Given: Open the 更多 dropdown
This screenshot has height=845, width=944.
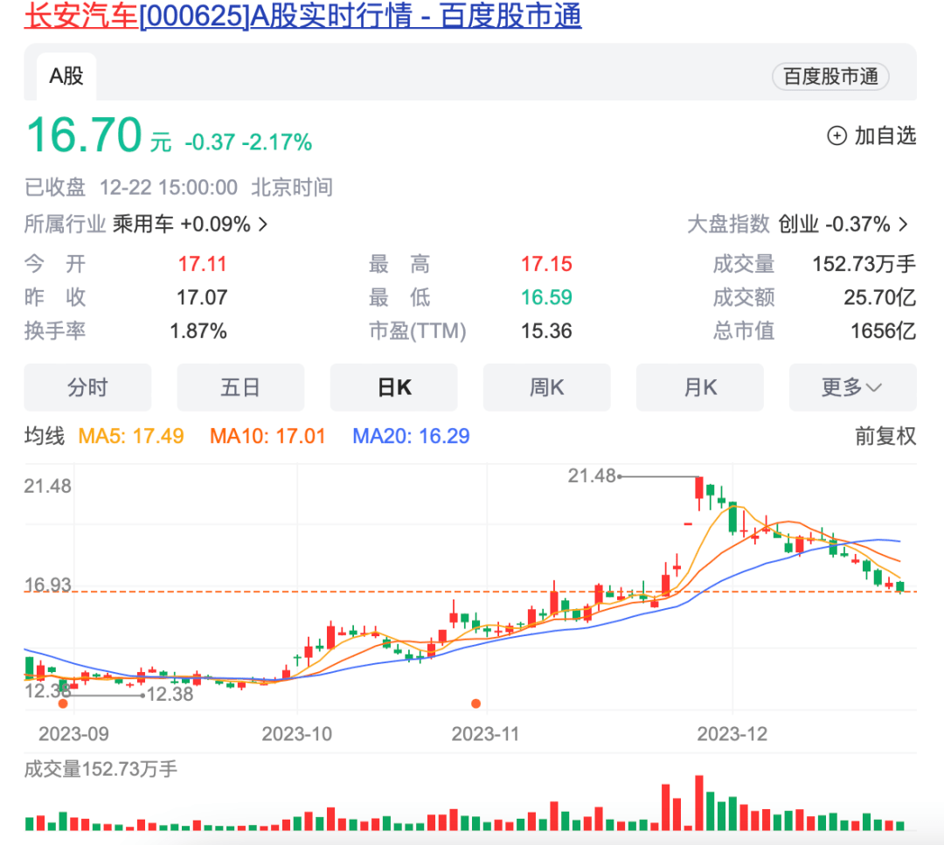Looking at the screenshot, I should [852, 388].
